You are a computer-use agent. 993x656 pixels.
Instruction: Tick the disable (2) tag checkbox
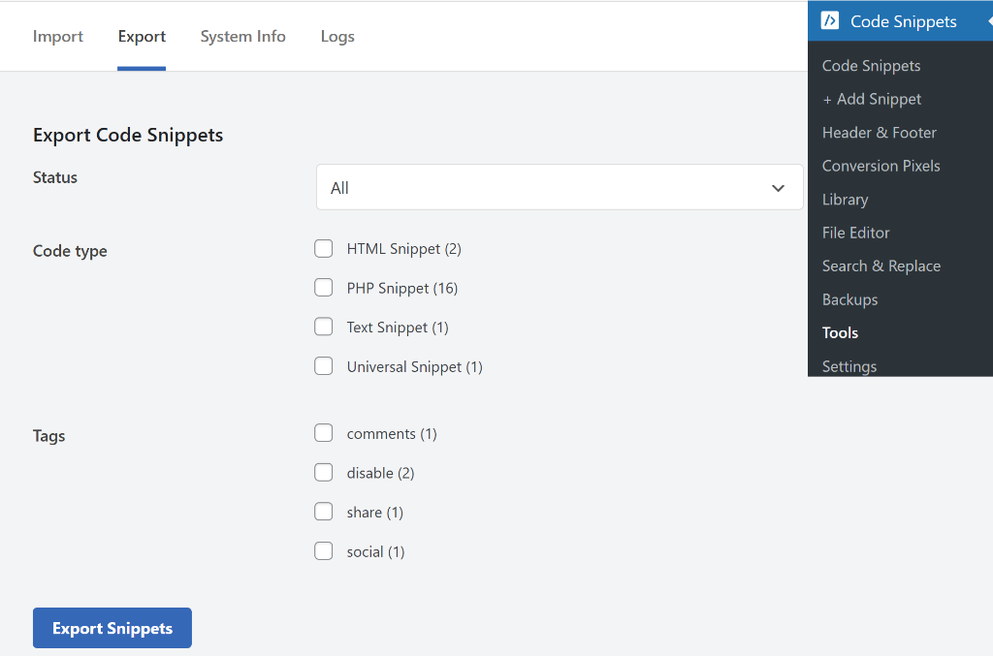click(324, 473)
